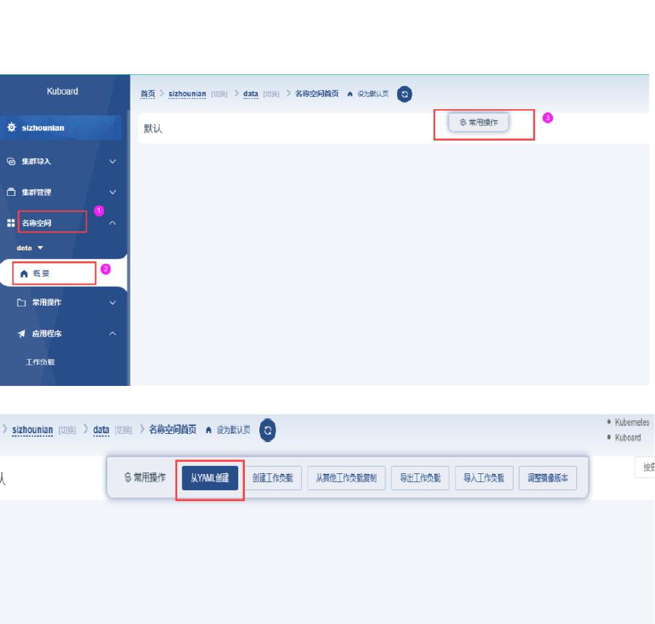The image size is (655, 624).
Task: Click the home icon next to lower 设为默认页
Action: [x=208, y=430]
